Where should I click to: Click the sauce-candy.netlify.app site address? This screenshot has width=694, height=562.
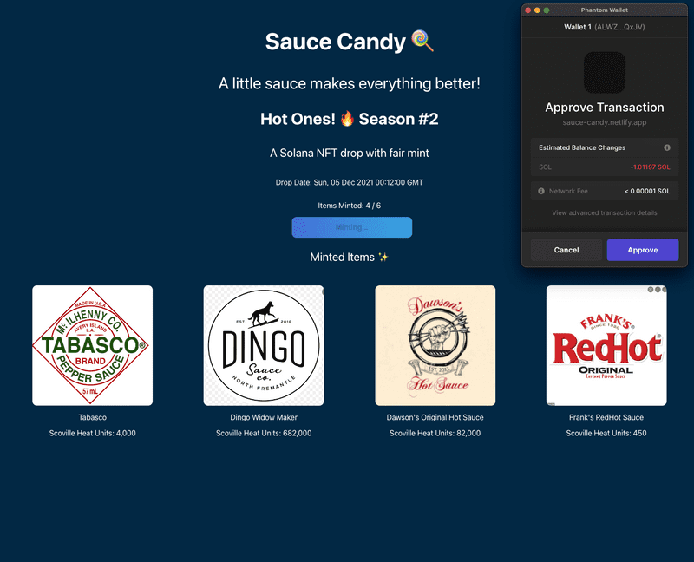[x=605, y=122]
